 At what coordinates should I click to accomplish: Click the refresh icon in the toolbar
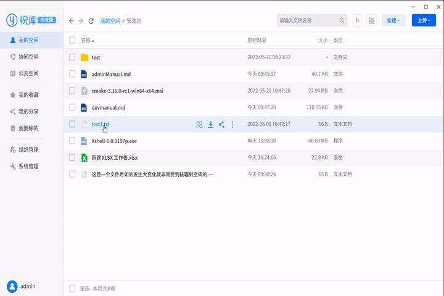pyautogui.click(x=91, y=21)
